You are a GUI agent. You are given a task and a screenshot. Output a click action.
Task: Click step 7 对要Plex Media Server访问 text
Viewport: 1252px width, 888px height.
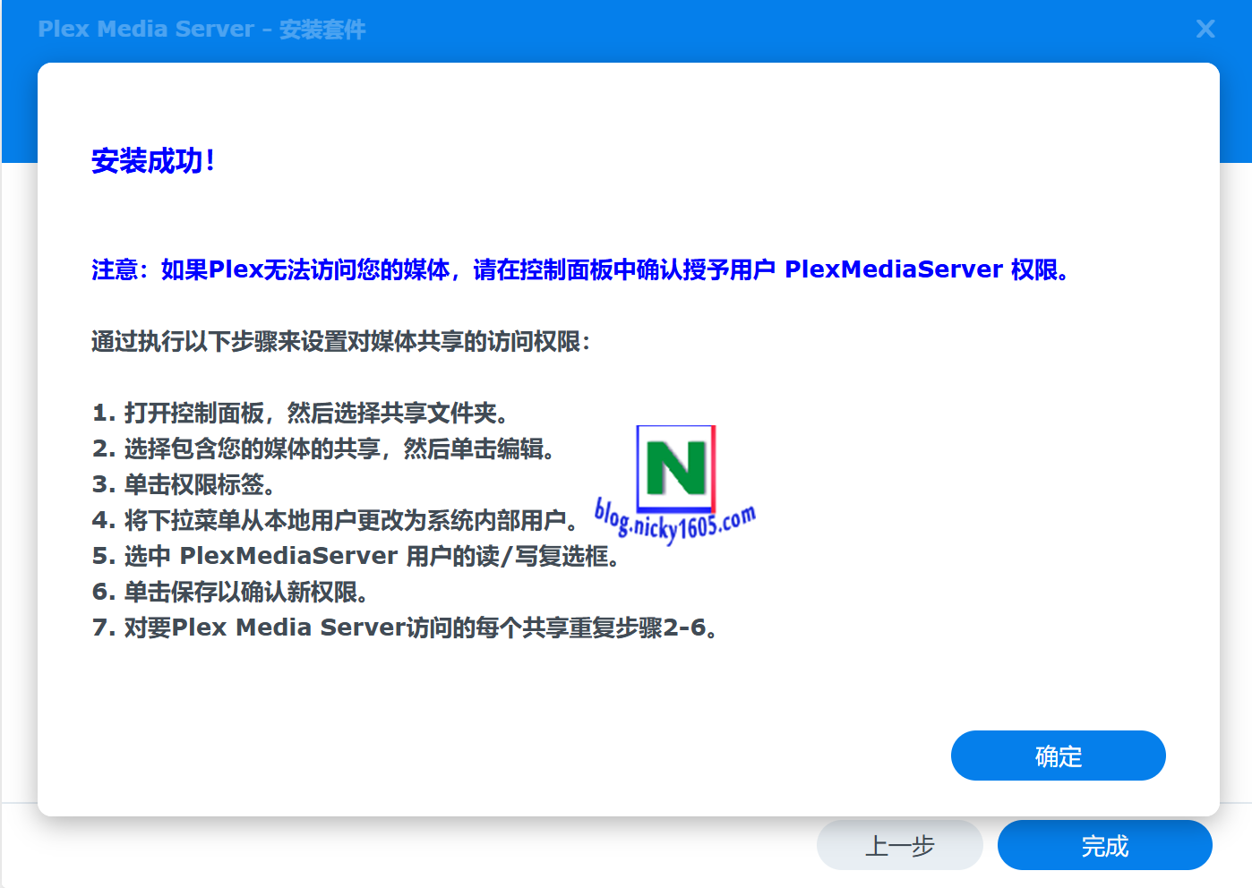click(406, 628)
